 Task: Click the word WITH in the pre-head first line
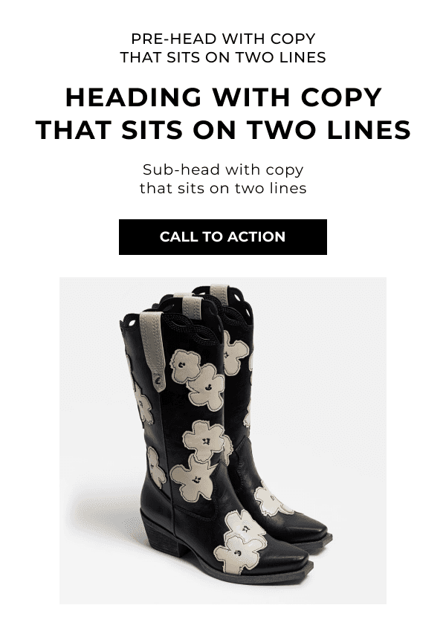[243, 39]
